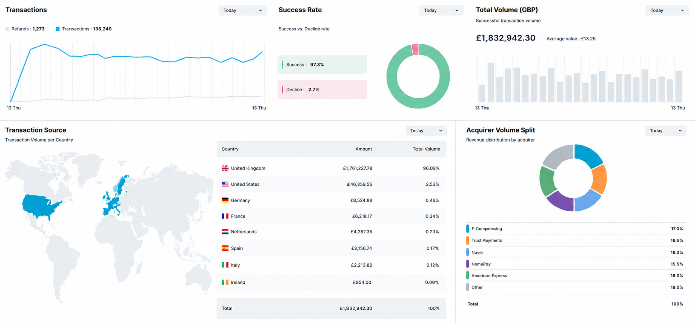
Task: Click the France flag icon
Action: 225,216
